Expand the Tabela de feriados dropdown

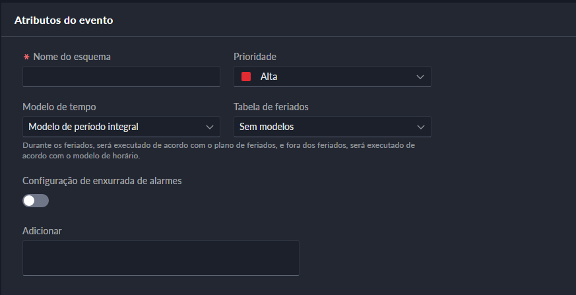pos(332,127)
